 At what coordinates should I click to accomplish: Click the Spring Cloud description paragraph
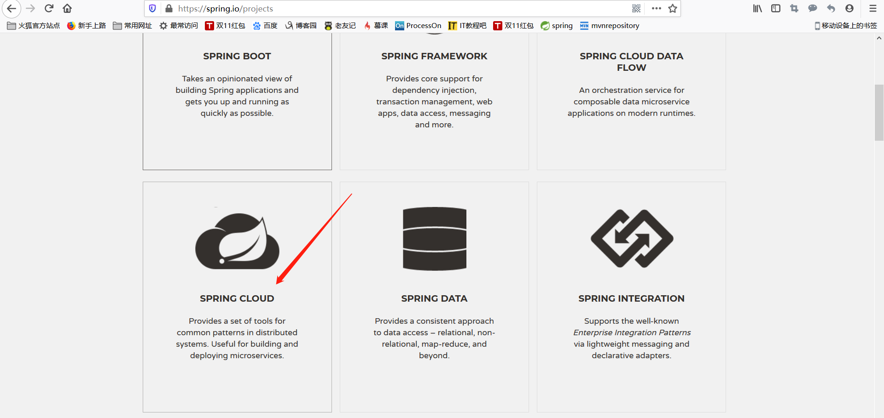pyautogui.click(x=237, y=338)
